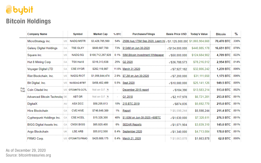
Task: Click the 'Galaxy Digital Holdings' company name
Action: coord(42,48)
